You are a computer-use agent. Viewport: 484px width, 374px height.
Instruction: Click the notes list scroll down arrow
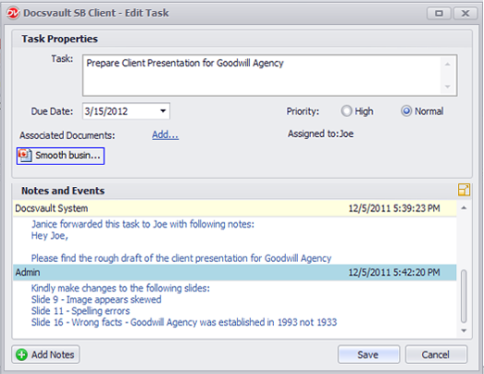[x=464, y=330]
